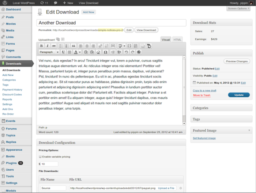
Task: Insert a blockquote in the editor
Action: pyautogui.click(x=74, y=46)
